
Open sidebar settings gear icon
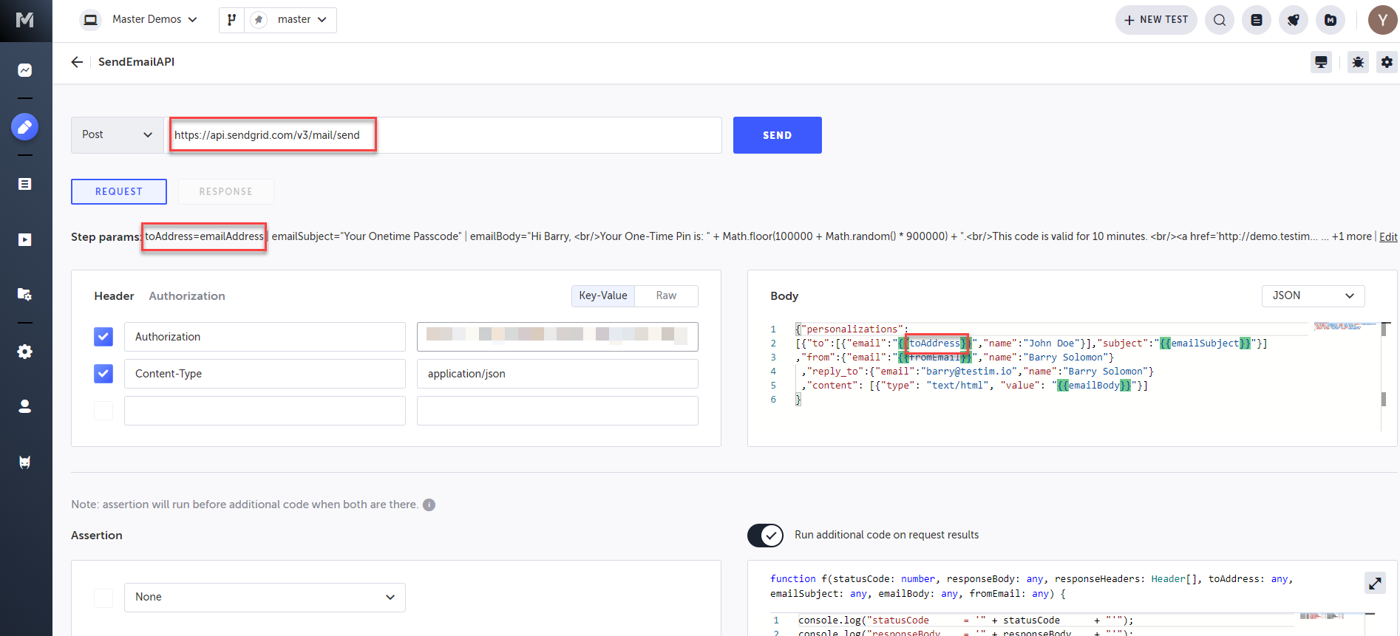[x=25, y=352]
